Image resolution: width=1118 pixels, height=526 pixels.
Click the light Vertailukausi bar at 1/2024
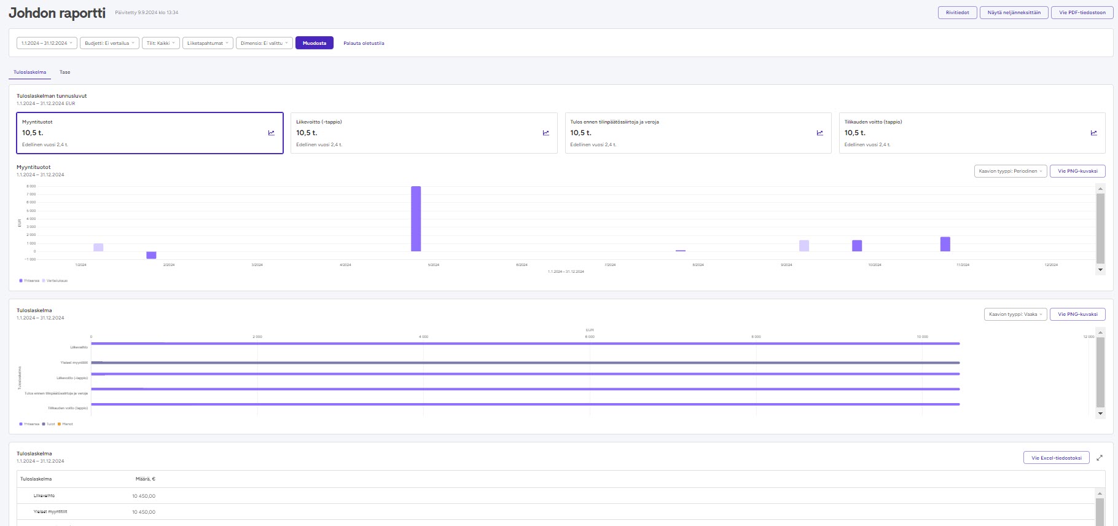pos(98,247)
